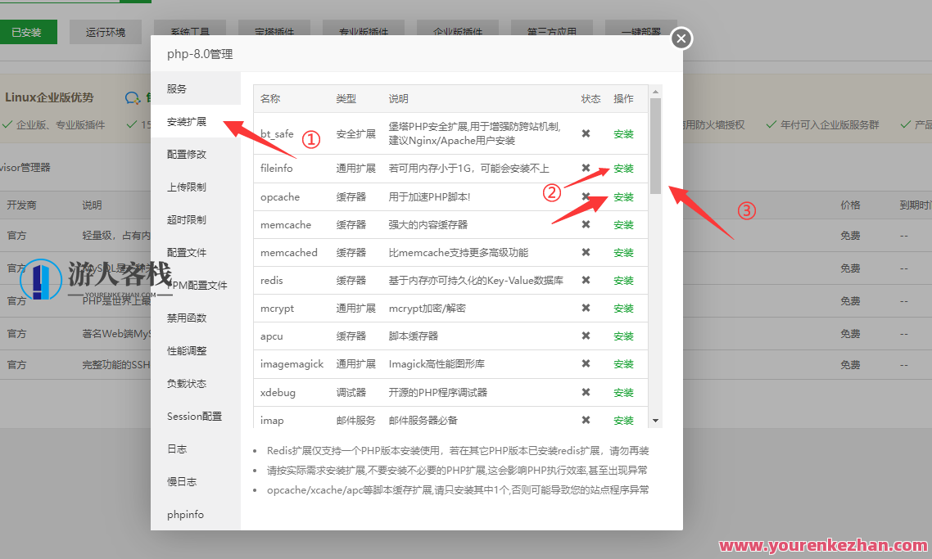
Task: Toggle the install status mark for memcache
Action: pos(586,224)
